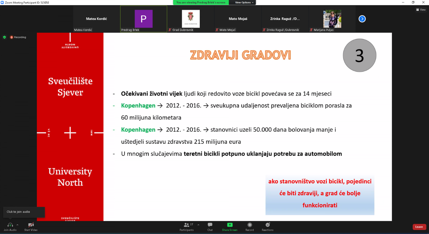Open the Chat panel
Viewport: 429px width, 234px height.
[x=210, y=227]
